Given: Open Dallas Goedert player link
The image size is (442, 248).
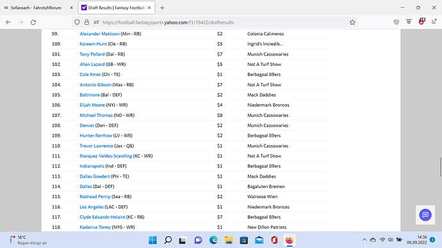Looking at the screenshot, I should pyautogui.click(x=94, y=176).
